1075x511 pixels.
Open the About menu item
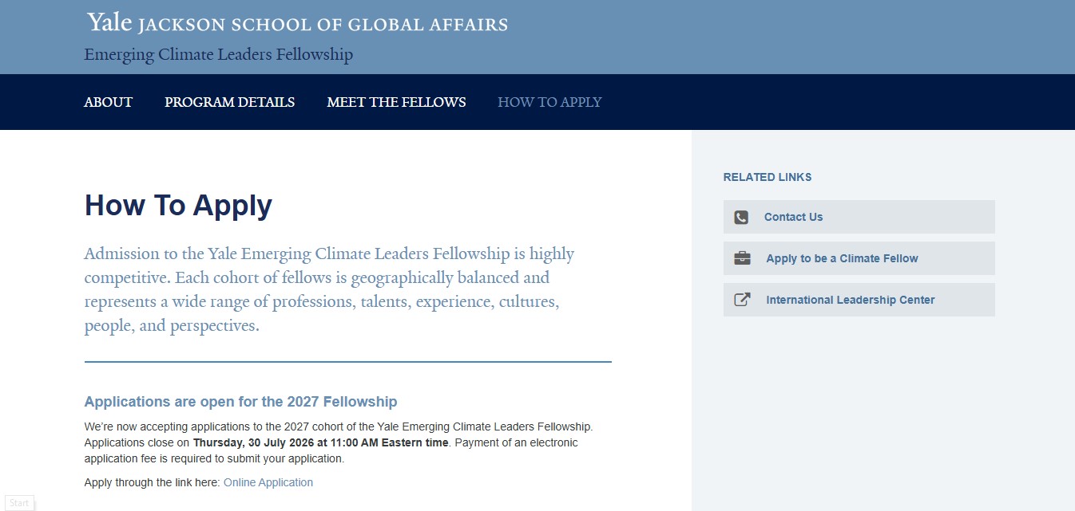tap(109, 102)
